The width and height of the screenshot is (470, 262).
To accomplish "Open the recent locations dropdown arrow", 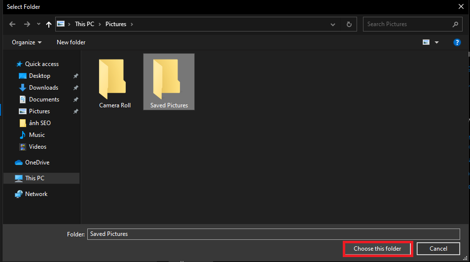I will [38, 24].
